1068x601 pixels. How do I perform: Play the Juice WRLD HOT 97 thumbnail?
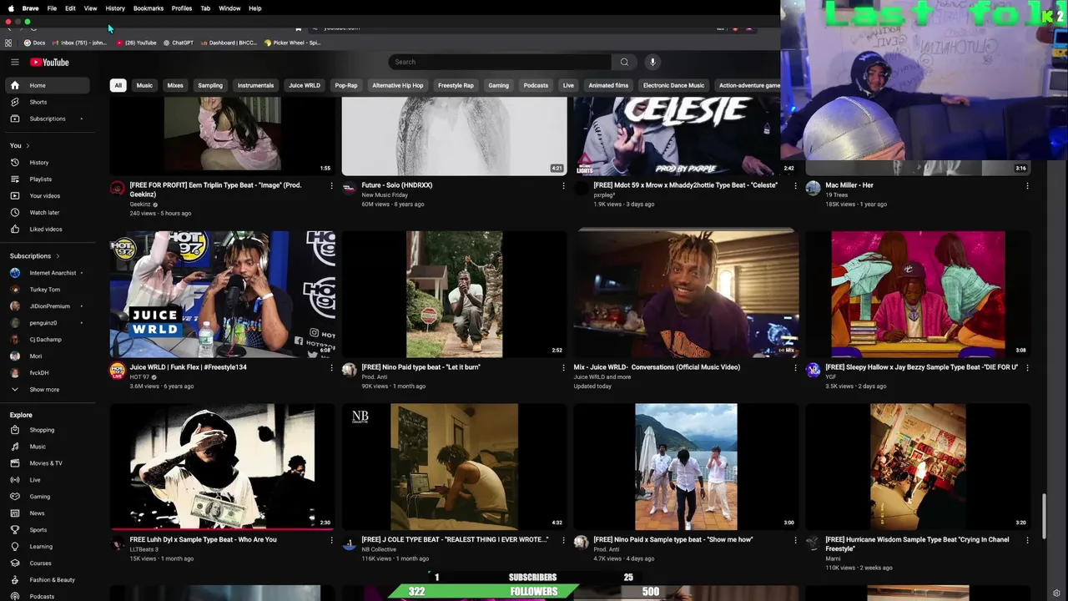coord(223,294)
